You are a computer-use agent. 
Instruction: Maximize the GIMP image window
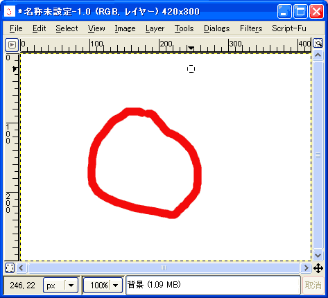pyautogui.click(x=300, y=11)
